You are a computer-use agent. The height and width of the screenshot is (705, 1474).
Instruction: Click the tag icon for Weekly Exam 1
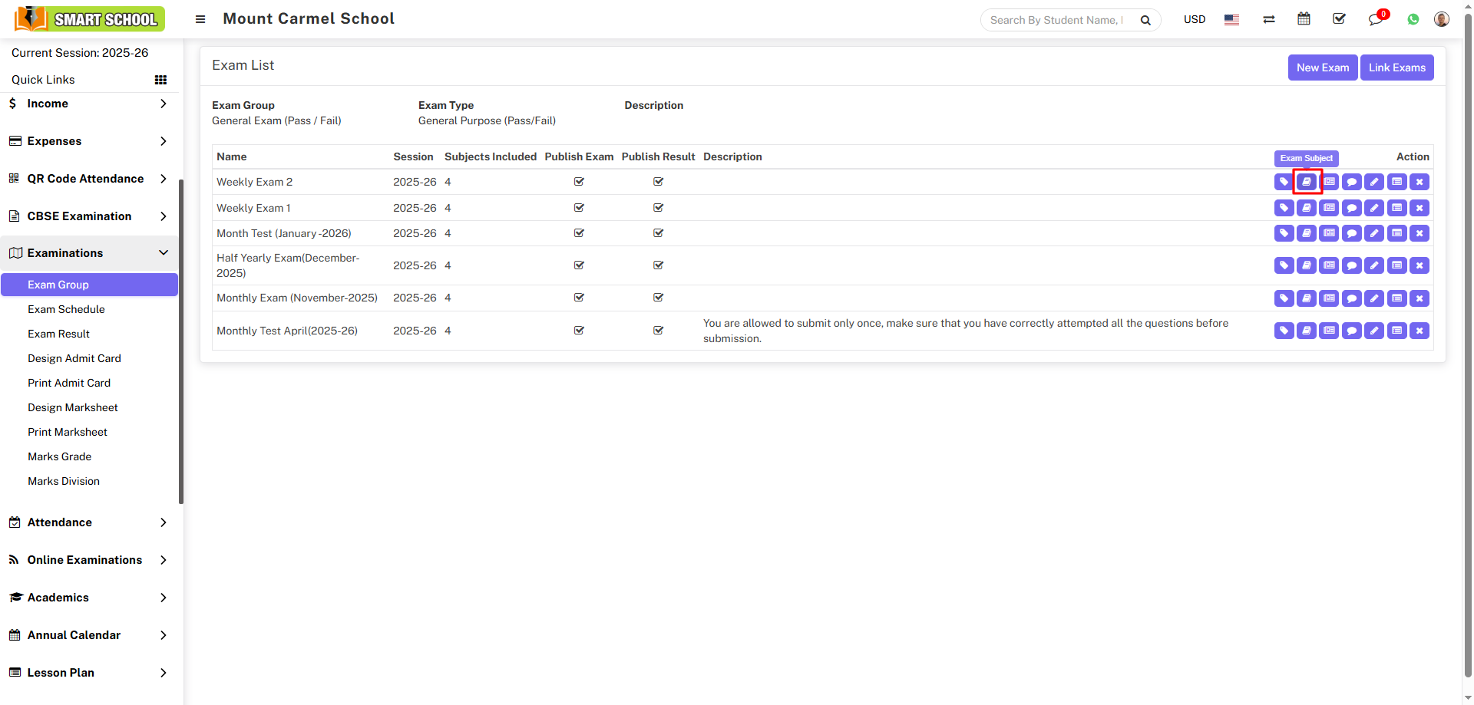point(1284,207)
